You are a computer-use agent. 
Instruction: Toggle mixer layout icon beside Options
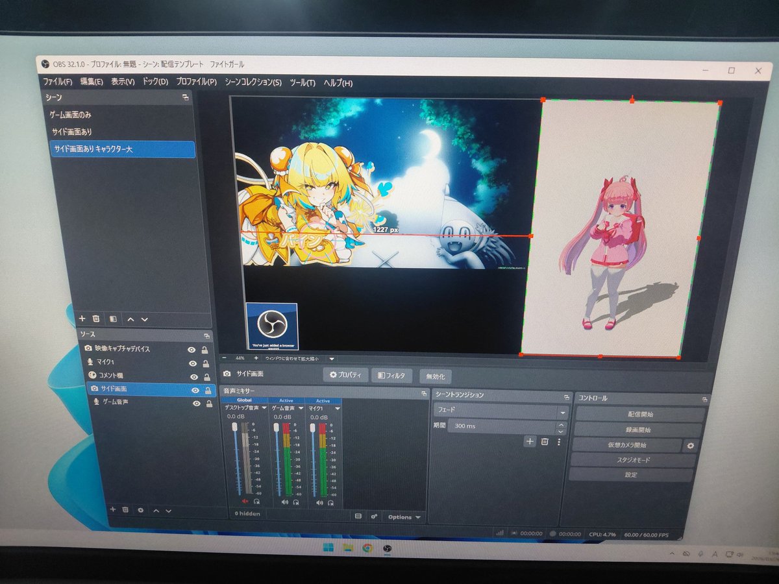358,516
